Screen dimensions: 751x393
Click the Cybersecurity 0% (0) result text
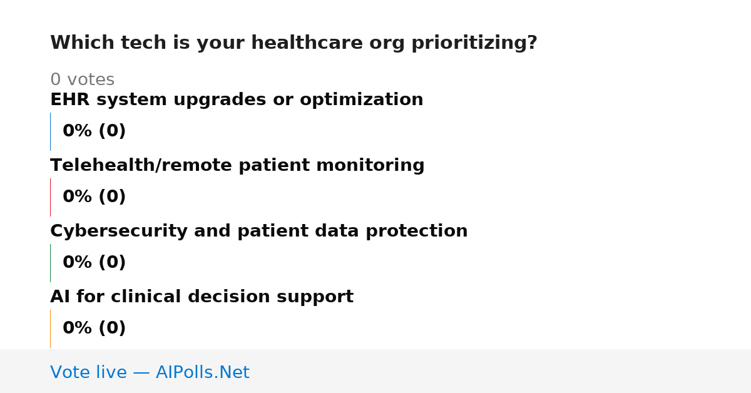tap(94, 263)
